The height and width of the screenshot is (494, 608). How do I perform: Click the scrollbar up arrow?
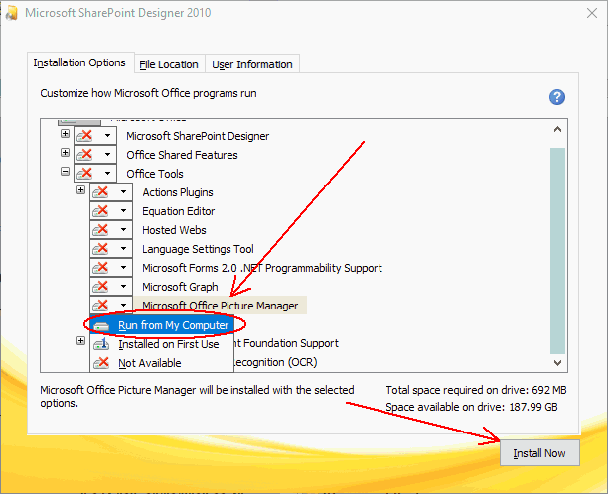[x=557, y=129]
